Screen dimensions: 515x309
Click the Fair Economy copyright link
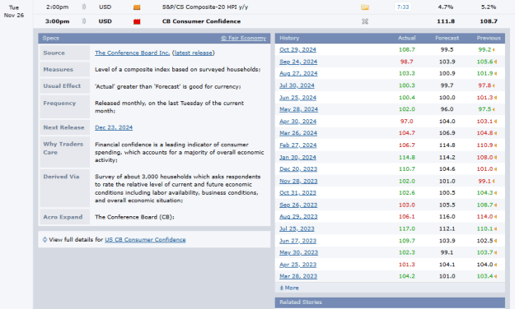243,38
